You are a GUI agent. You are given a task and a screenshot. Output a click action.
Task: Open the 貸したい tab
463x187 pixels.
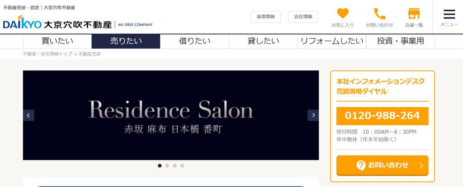(x=263, y=41)
